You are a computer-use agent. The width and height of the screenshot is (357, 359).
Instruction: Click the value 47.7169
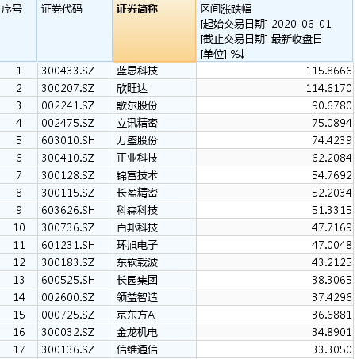tap(332, 227)
